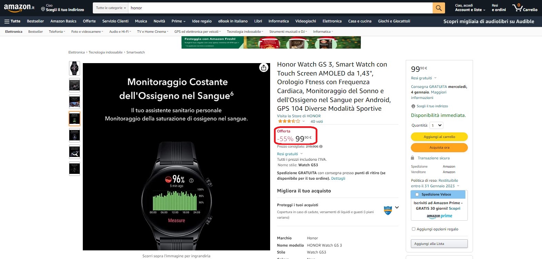Expand the Proteggi i tuoi acquisti section
The height and width of the screenshot is (259, 542).
click(397, 208)
